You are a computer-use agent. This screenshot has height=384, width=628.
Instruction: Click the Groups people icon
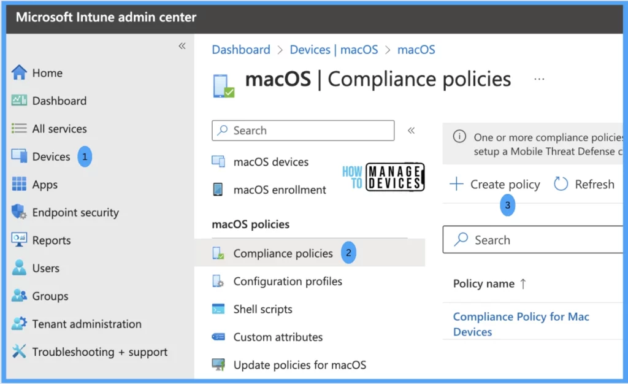[x=19, y=296]
